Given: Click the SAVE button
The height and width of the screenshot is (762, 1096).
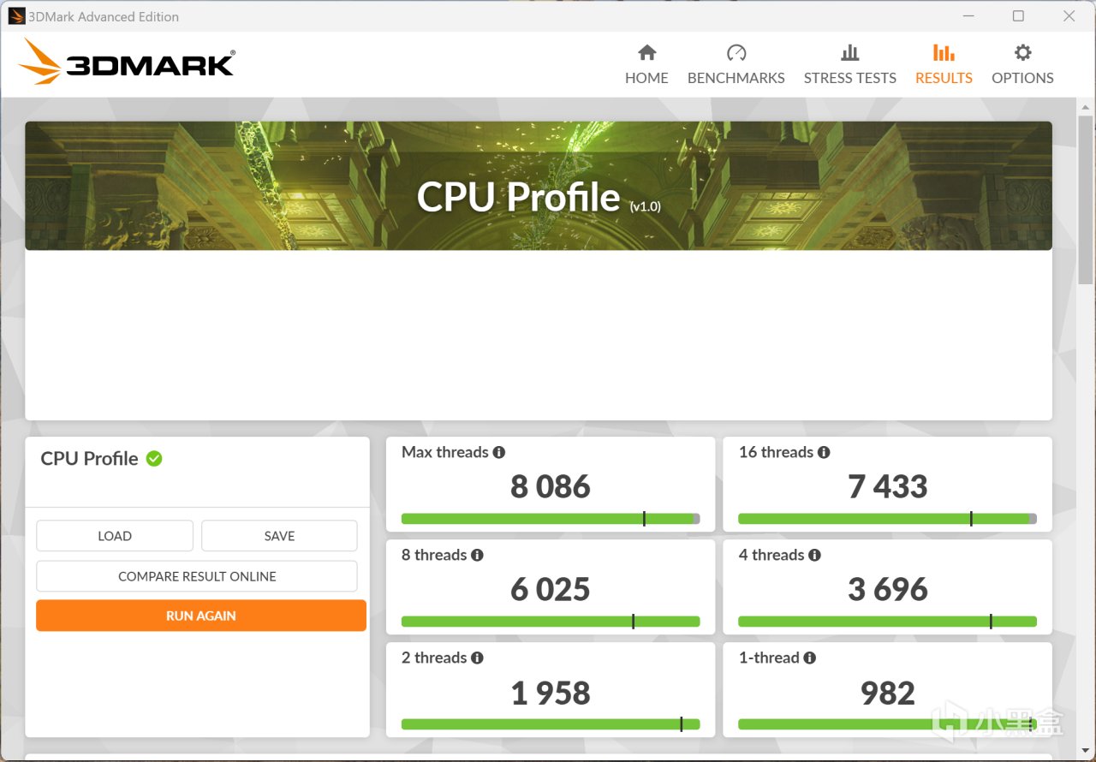Looking at the screenshot, I should tap(279, 536).
